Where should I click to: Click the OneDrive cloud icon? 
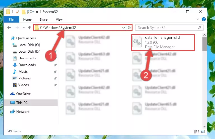coord(13,94)
